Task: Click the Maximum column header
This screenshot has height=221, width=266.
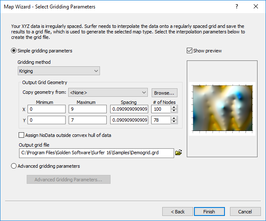Action: click(86, 102)
